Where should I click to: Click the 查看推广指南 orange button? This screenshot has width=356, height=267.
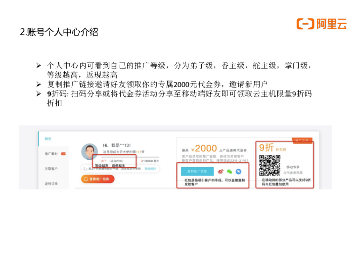(98, 179)
